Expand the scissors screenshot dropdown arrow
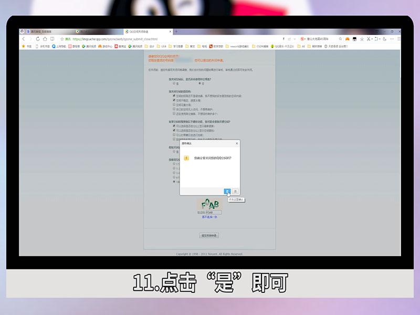Screen dimensions: 420x315 [x=372, y=39]
